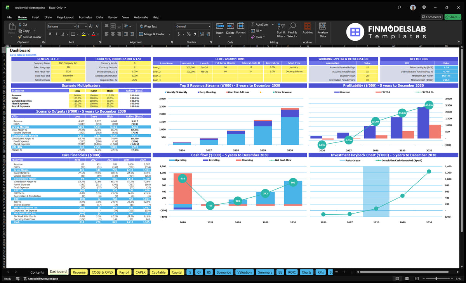Click Merge & Center button

(x=152, y=34)
